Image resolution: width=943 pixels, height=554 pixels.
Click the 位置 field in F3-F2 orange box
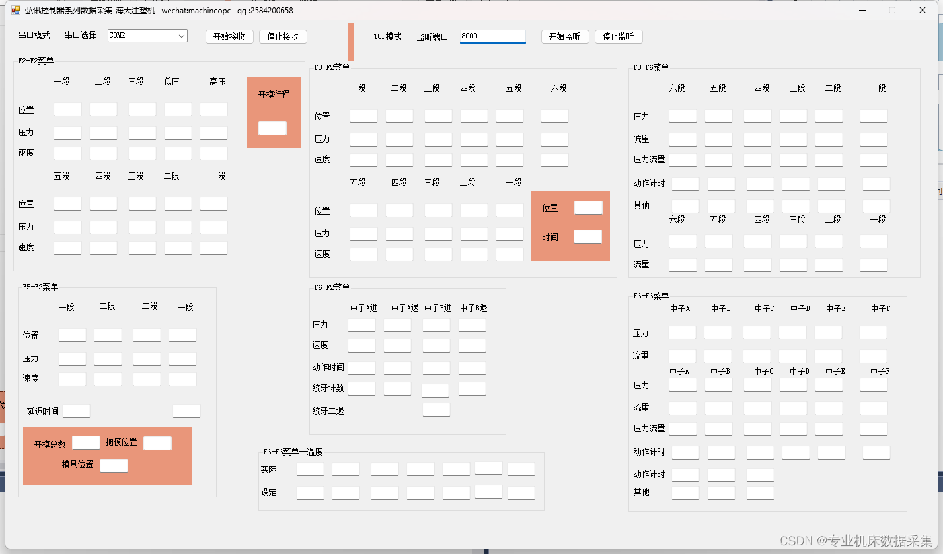588,207
